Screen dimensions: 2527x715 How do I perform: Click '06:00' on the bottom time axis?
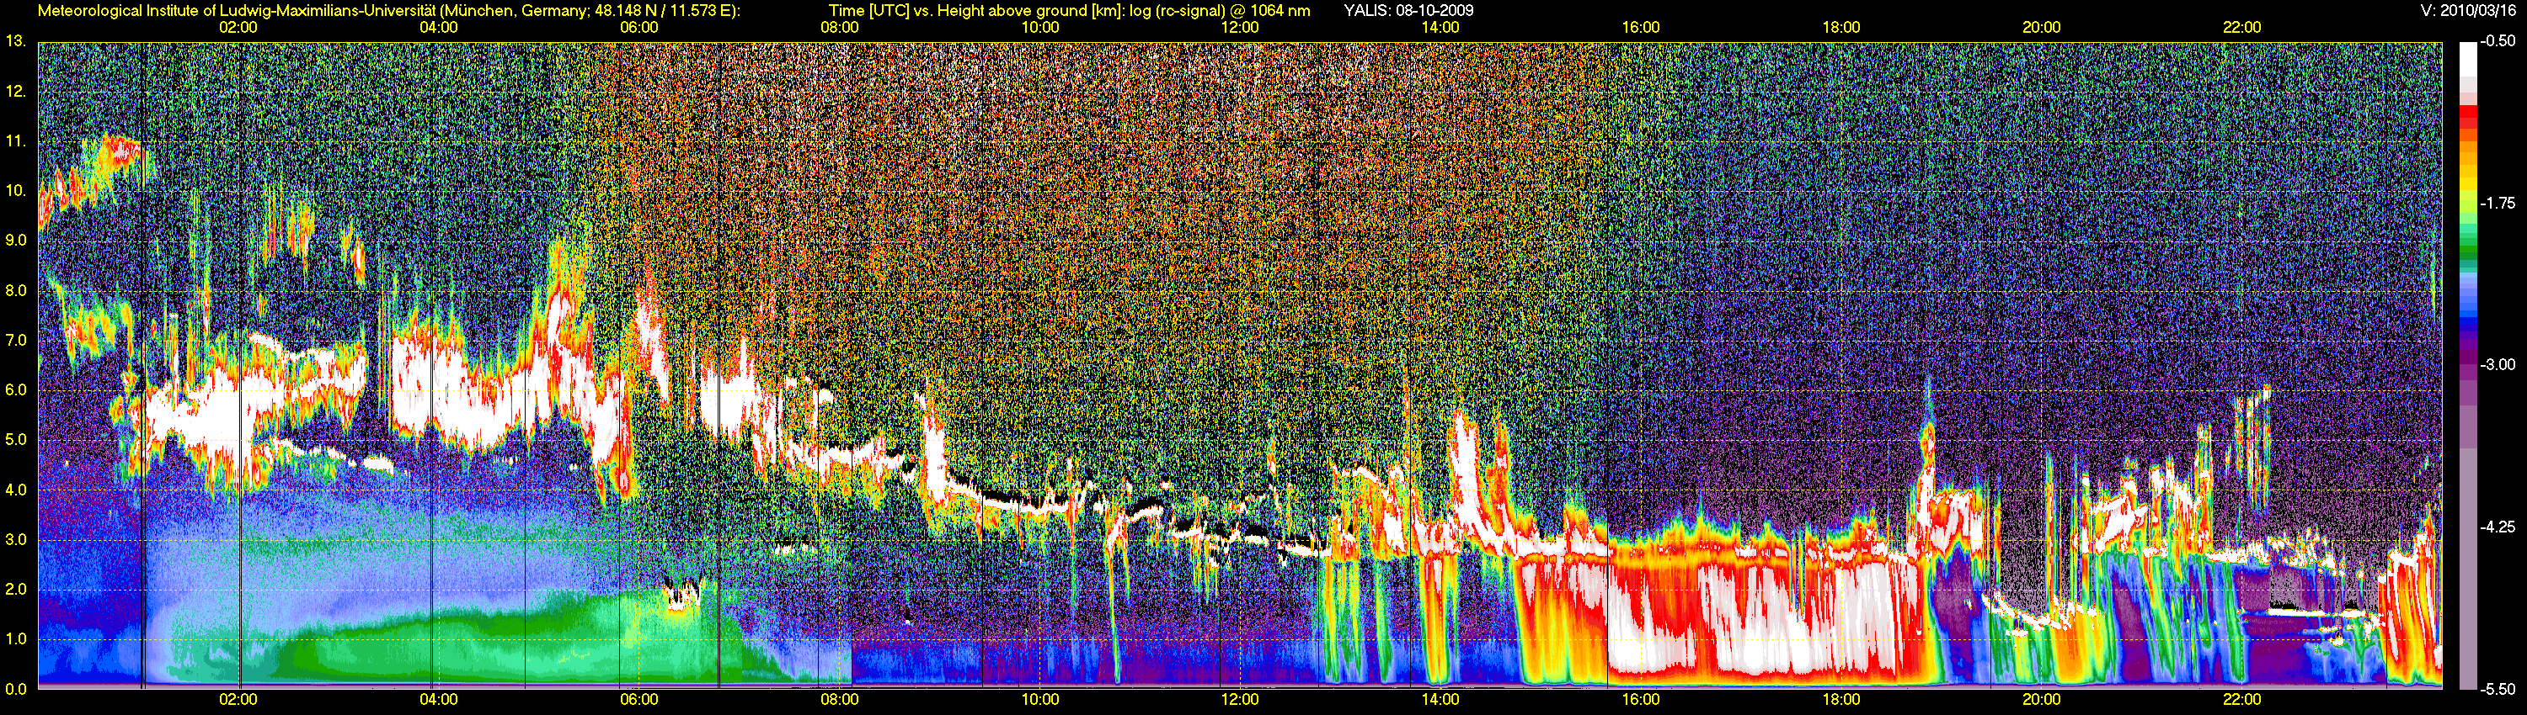[638, 699]
